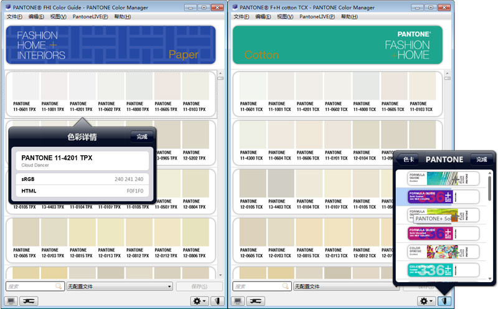The width and height of the screenshot is (498, 309).
Task: Open 视图(V) menu in cotton TCX window
Action: tap(285, 17)
